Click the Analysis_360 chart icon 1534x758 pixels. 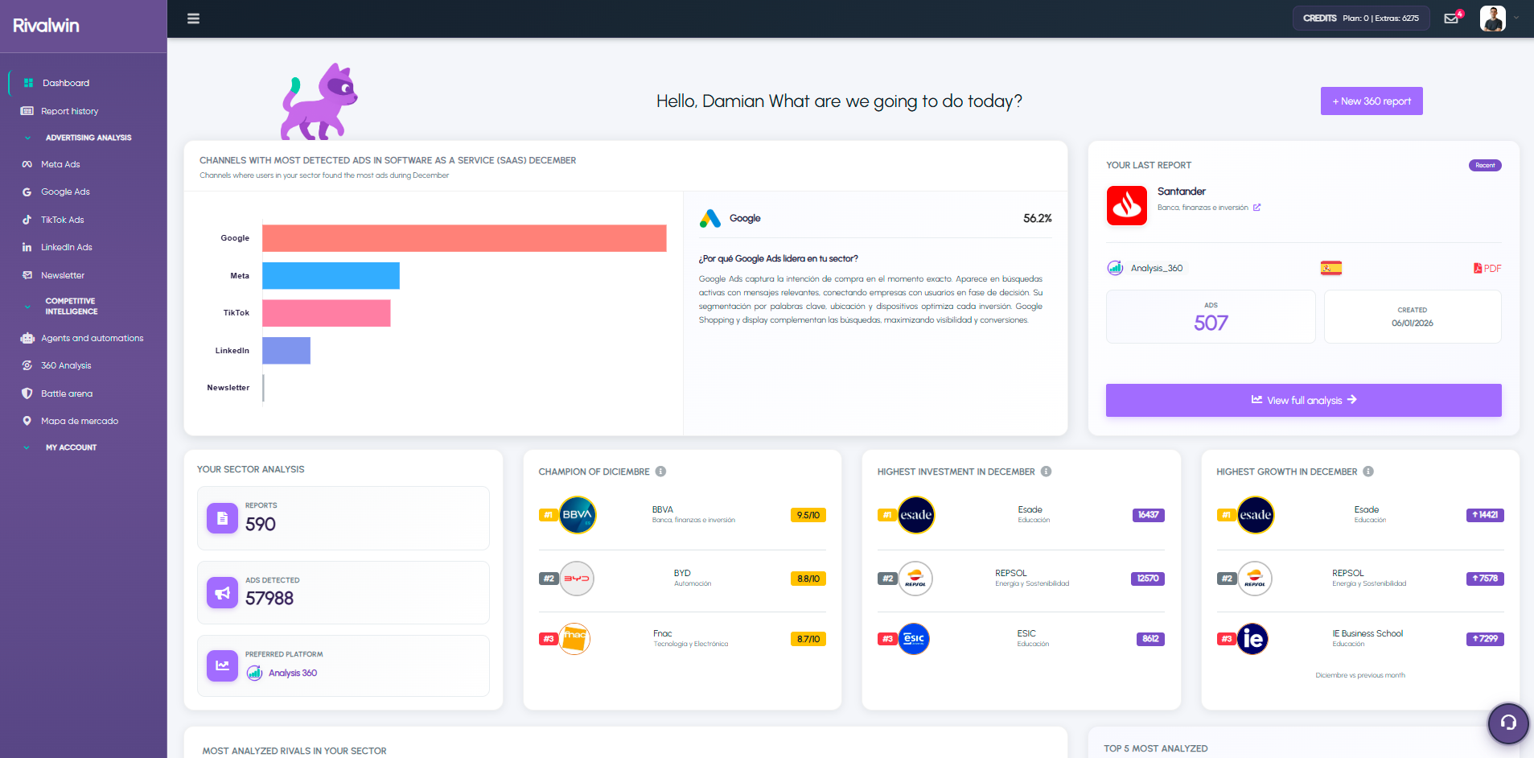pos(1115,268)
